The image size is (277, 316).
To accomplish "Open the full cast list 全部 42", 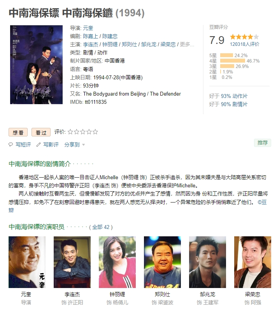I will point(101,227).
